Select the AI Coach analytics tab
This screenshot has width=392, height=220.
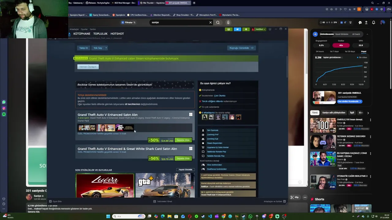pyautogui.click(x=356, y=34)
